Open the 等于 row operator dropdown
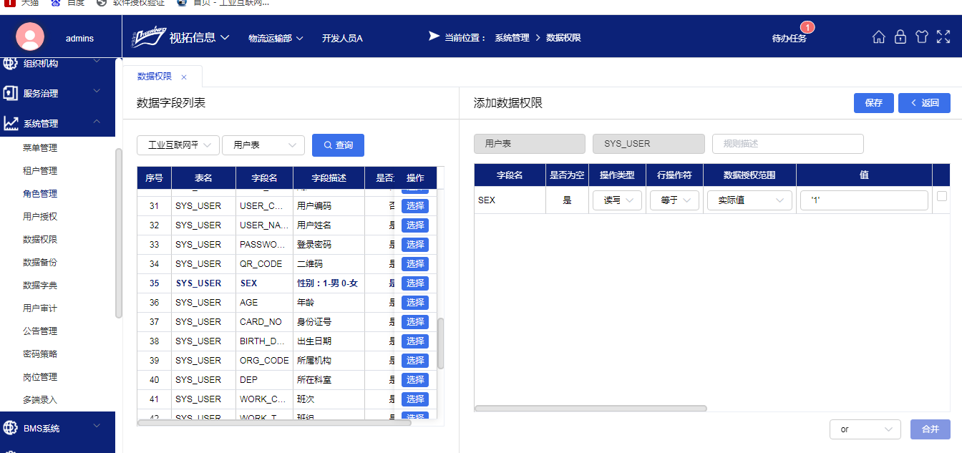 [674, 200]
